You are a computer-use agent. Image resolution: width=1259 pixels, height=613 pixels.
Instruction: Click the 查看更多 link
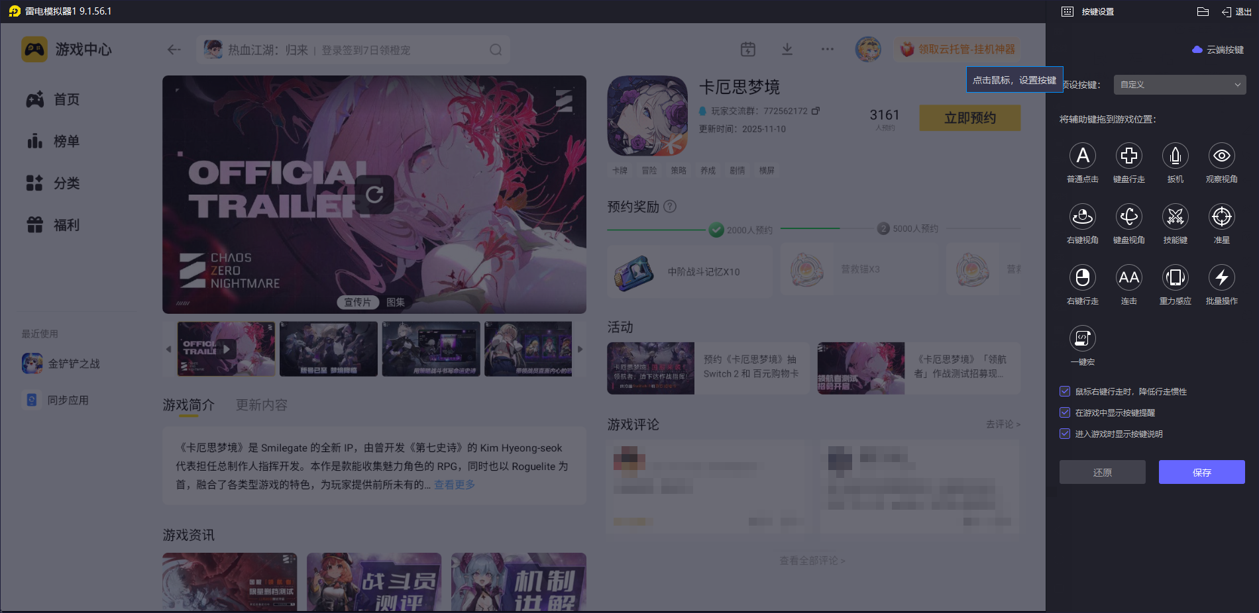[455, 485]
